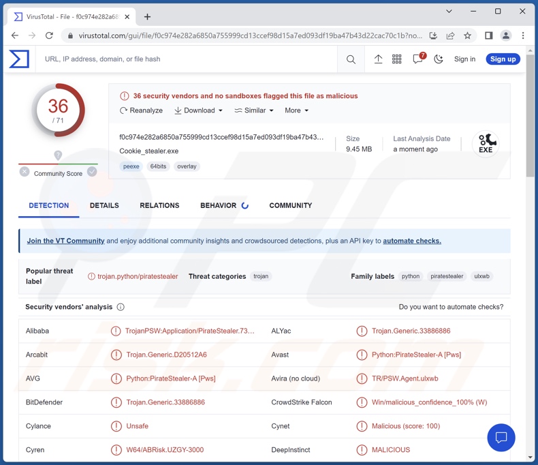Open the browser side panel icon
538x465 pixels.
tap(488, 35)
